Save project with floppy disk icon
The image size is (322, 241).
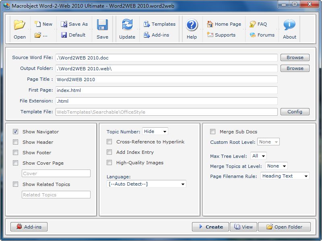coord(102,25)
